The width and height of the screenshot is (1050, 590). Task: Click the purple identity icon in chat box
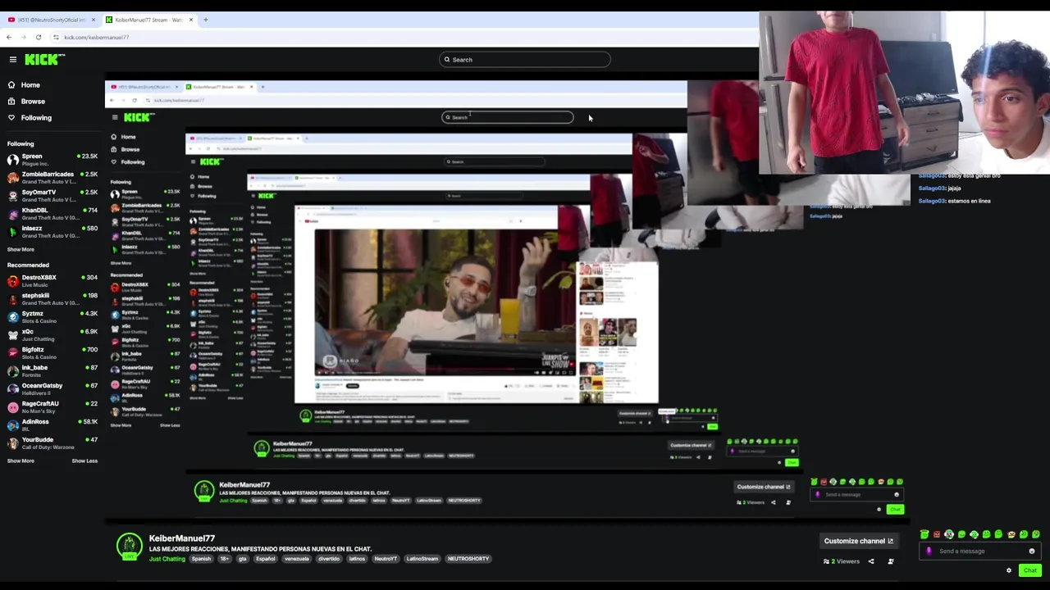coord(929,551)
